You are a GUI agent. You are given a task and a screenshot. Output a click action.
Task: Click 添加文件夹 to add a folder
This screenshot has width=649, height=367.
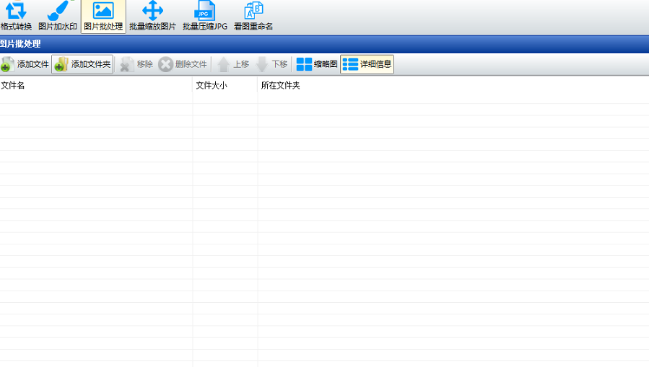click(82, 64)
